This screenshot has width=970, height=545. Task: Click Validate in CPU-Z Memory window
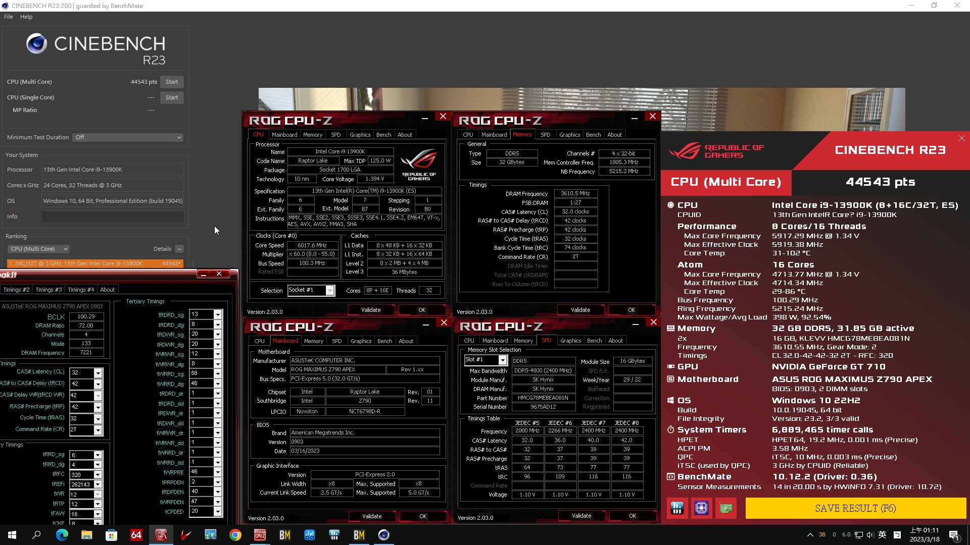pos(580,310)
